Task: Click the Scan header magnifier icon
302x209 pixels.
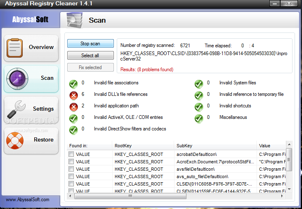Action: pyautogui.click(x=74, y=20)
